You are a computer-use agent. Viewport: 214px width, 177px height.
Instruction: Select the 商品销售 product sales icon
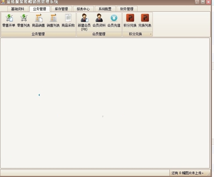click(x=38, y=20)
